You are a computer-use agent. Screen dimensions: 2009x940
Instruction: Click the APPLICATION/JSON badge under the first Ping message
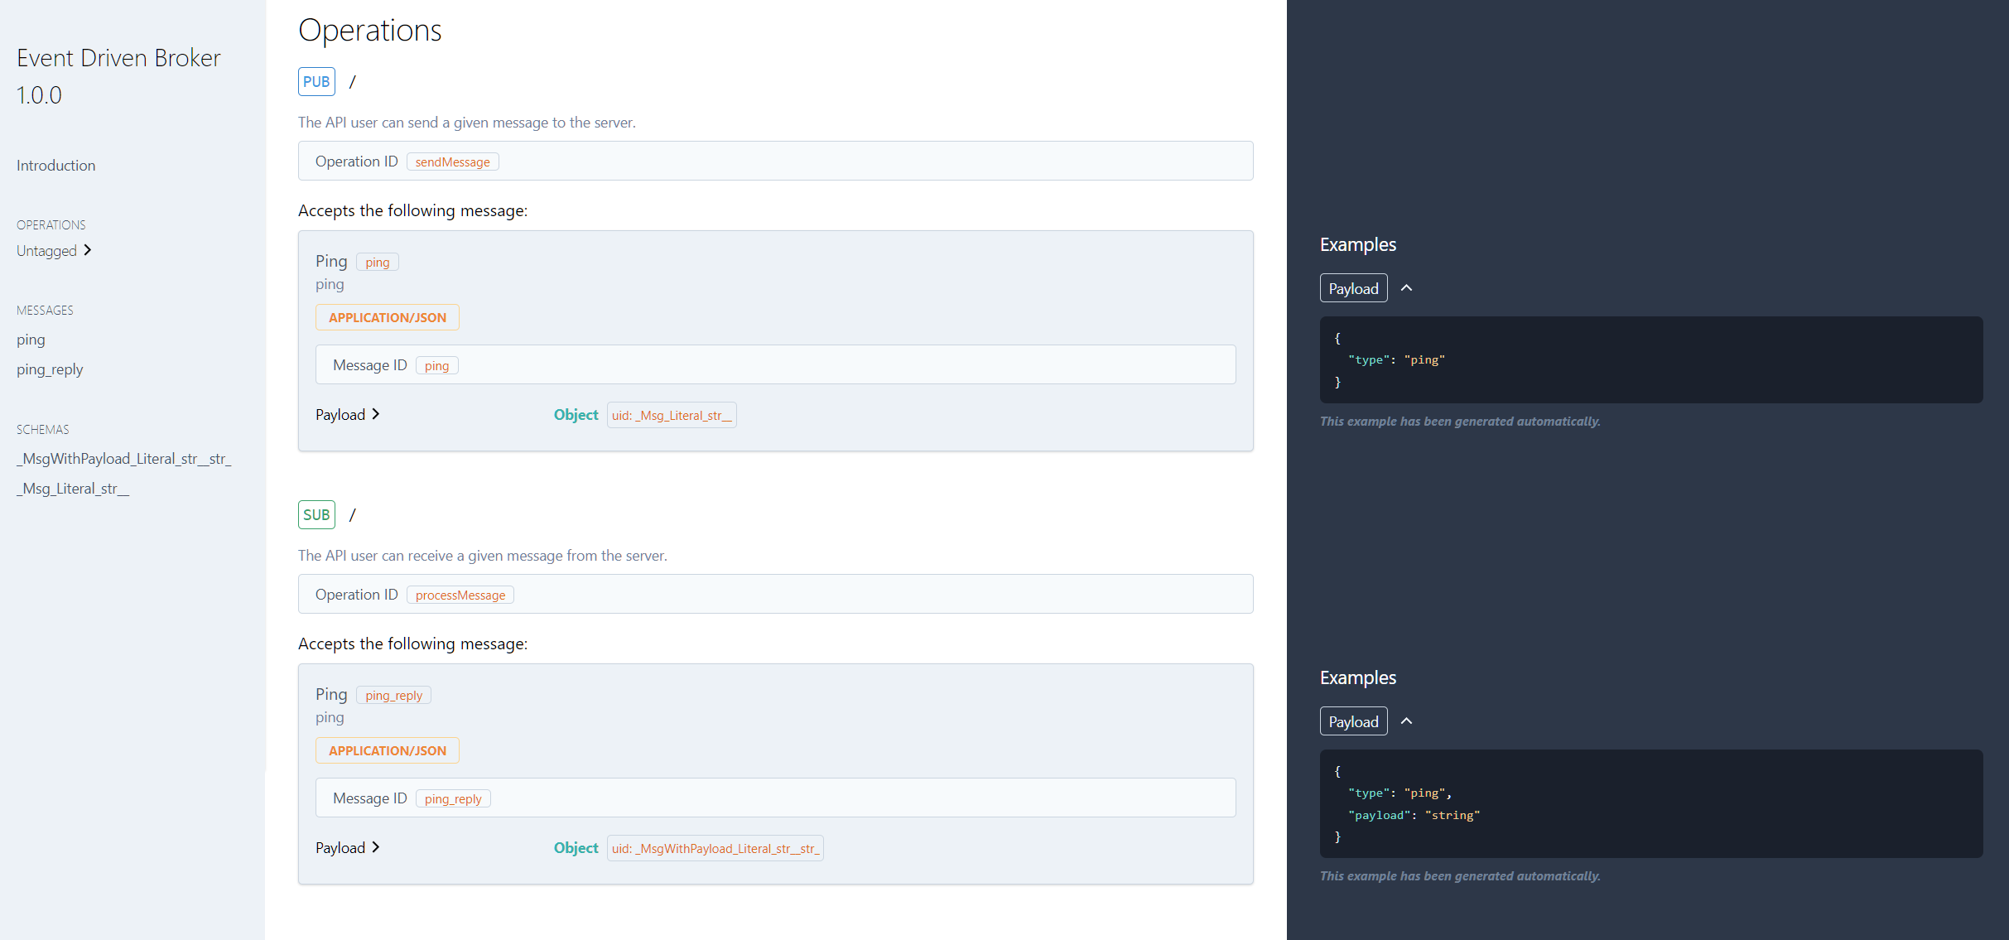pos(387,317)
